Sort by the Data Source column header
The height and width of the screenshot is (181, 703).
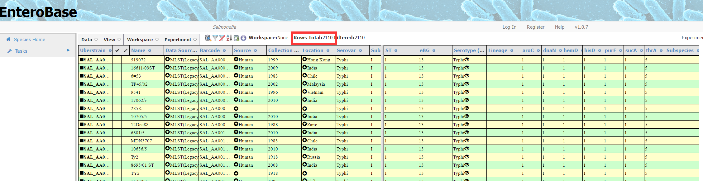coord(181,50)
